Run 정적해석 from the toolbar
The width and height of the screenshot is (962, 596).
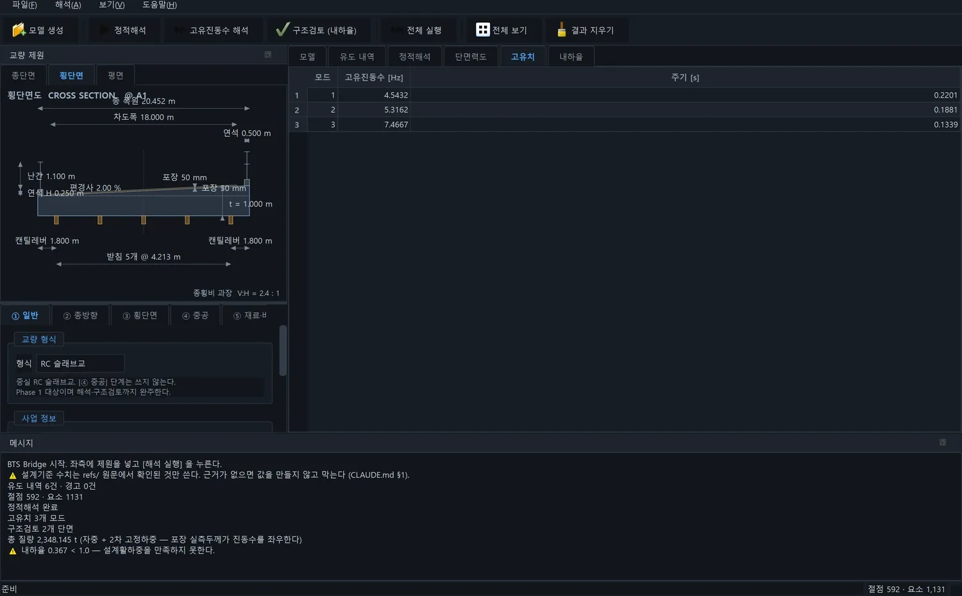point(123,30)
